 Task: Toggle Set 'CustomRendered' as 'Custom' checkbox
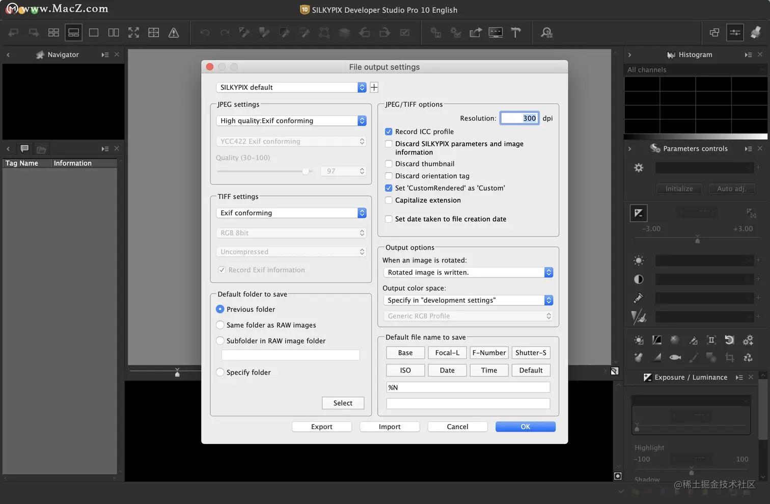[389, 188]
